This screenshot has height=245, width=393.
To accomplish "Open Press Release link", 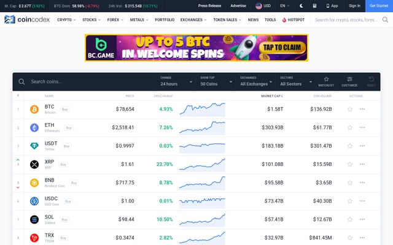I will click(209, 6).
